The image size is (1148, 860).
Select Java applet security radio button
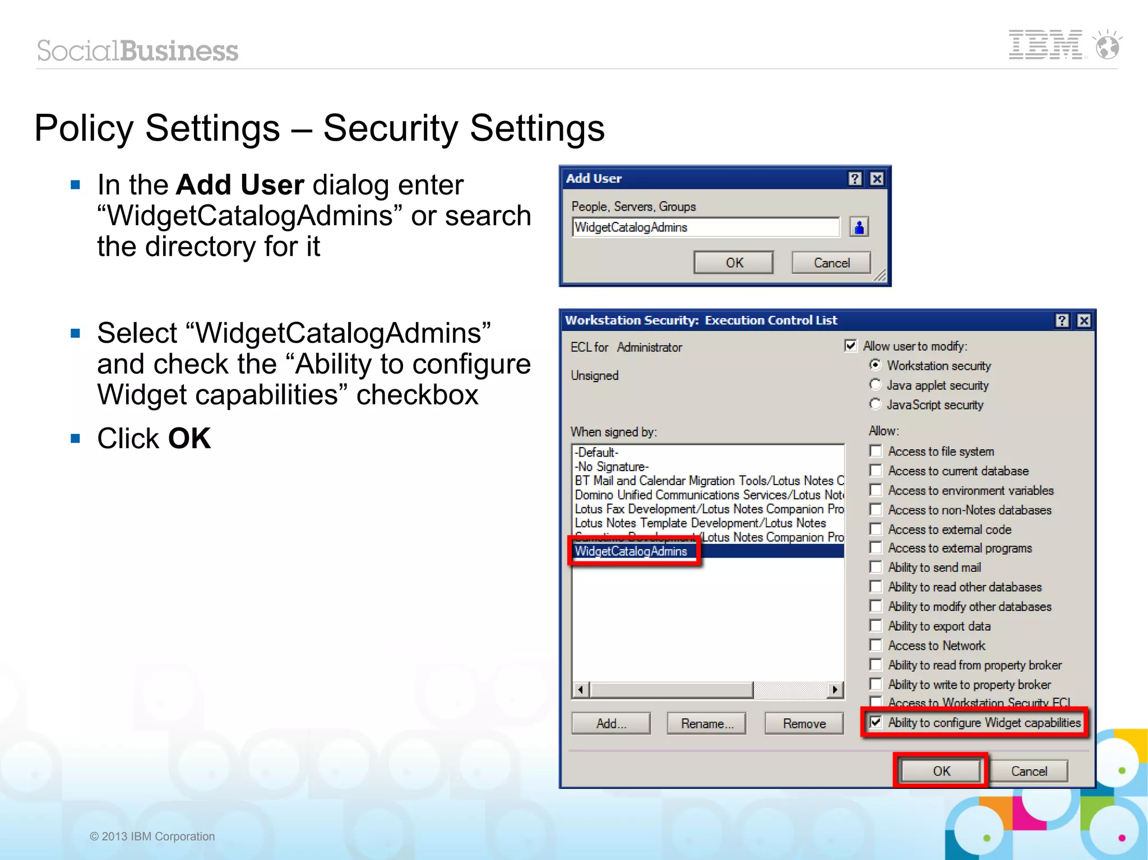tap(875, 384)
